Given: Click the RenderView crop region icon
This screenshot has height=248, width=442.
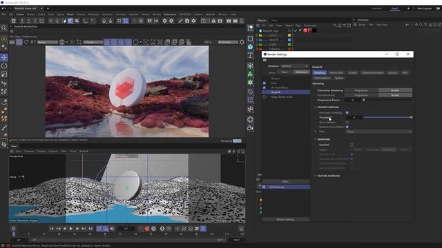Looking at the screenshot, I should click(79, 42).
